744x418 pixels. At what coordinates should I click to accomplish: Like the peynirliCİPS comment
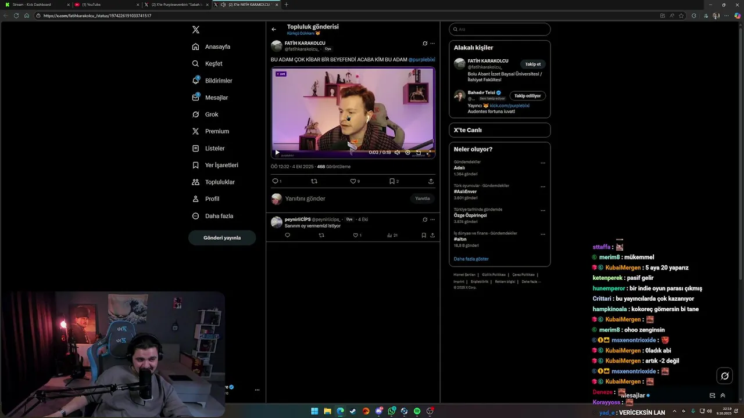pos(357,235)
